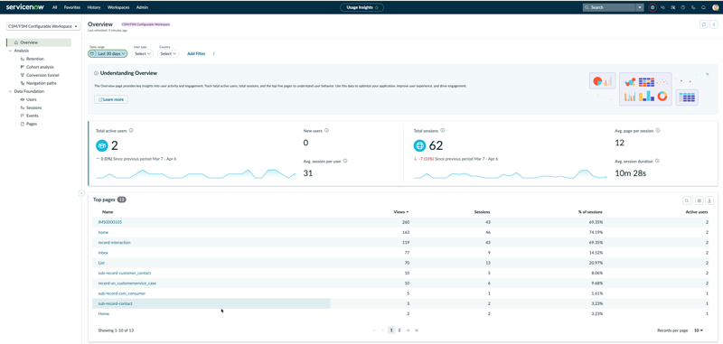
Task: Click info icon next to Total active users
Action: (x=131, y=130)
